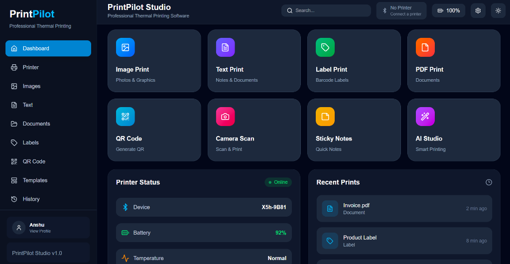Click device ID X5h-9B81
The width and height of the screenshot is (510, 264).
click(x=274, y=207)
